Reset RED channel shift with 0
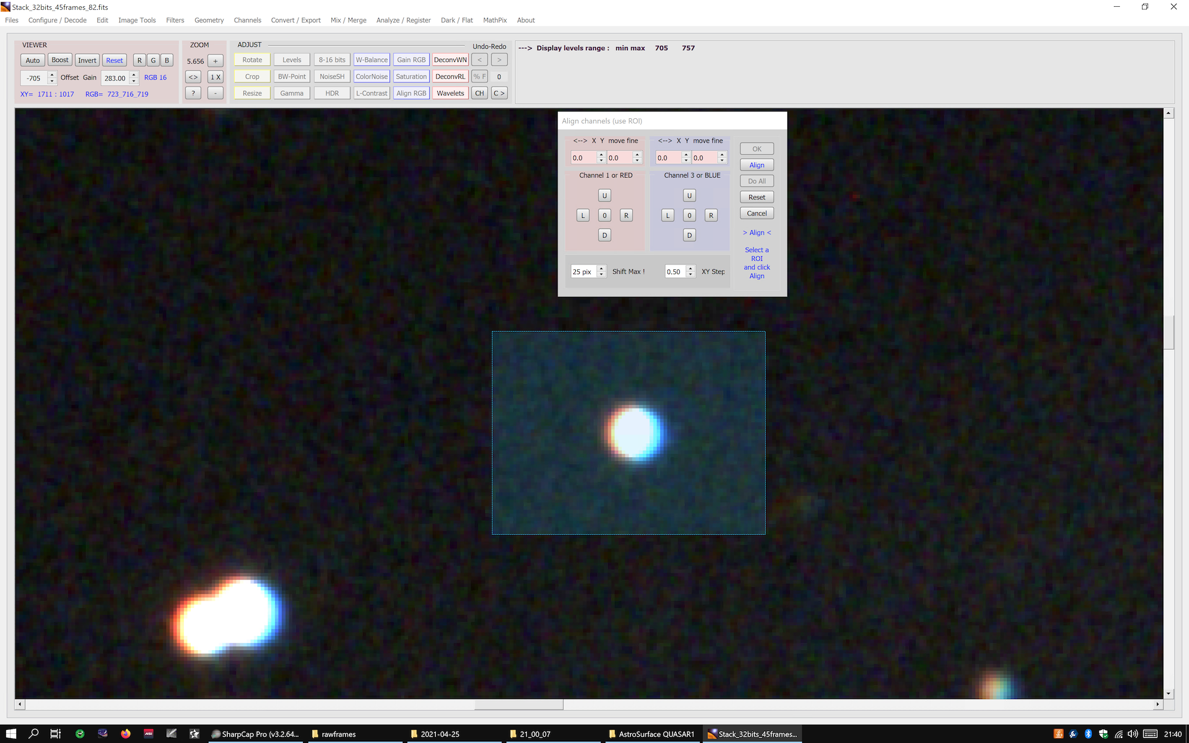 pos(604,215)
